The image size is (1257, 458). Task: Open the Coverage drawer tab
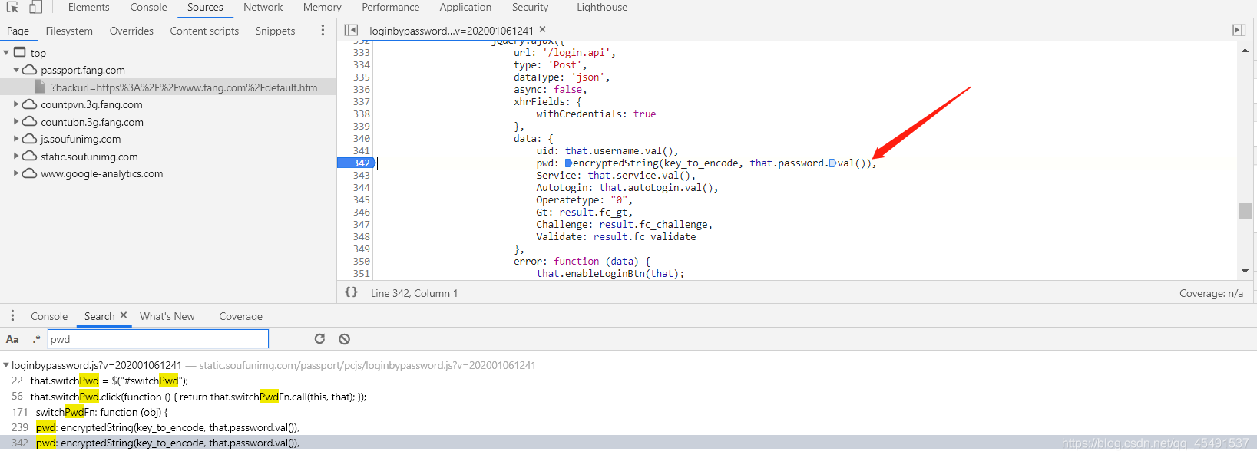click(240, 316)
